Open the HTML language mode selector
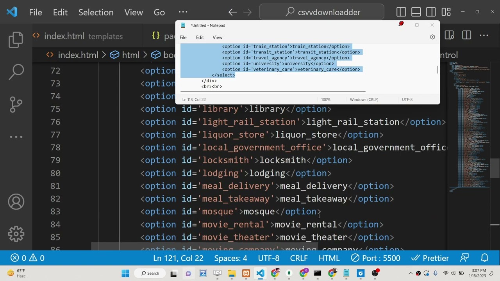Screen dimensions: 500x281 click(x=329, y=258)
